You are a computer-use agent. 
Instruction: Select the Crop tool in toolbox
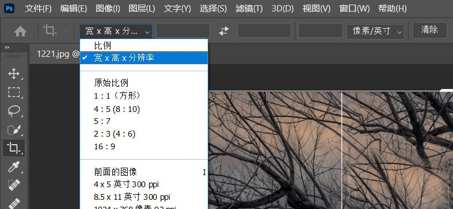click(14, 148)
